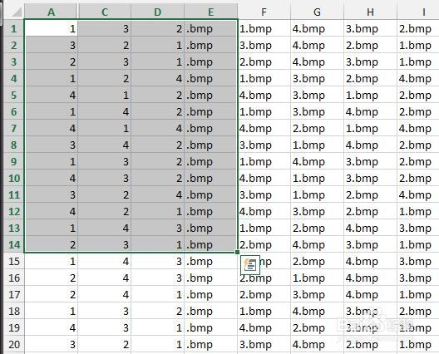Click cell E15 containing .bmp
Image resolution: width=439 pixels, height=354 pixels.
tap(211, 261)
